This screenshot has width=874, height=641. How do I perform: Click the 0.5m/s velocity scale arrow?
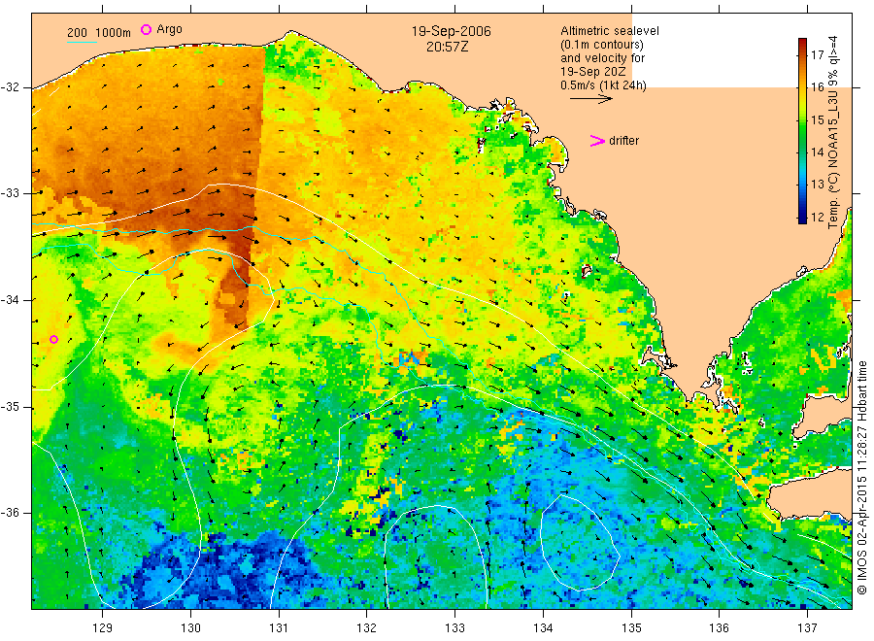590,99
